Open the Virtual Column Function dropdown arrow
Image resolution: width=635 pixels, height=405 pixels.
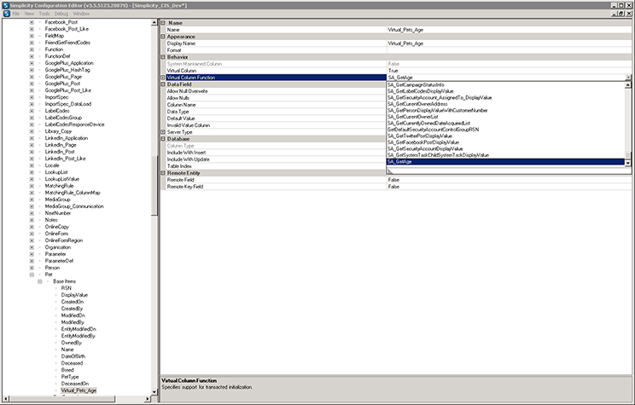(628, 78)
